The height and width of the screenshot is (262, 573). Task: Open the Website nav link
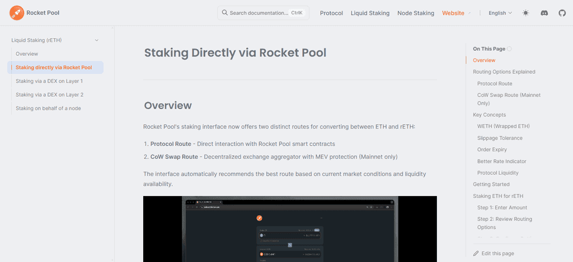[453, 13]
